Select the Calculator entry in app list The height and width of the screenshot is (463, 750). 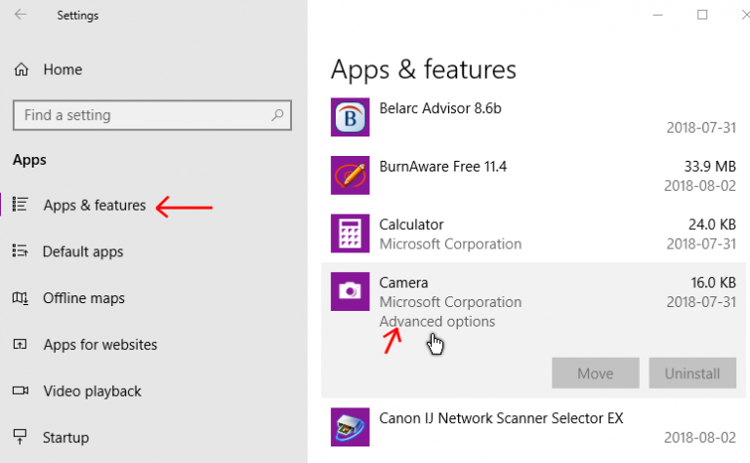533,233
